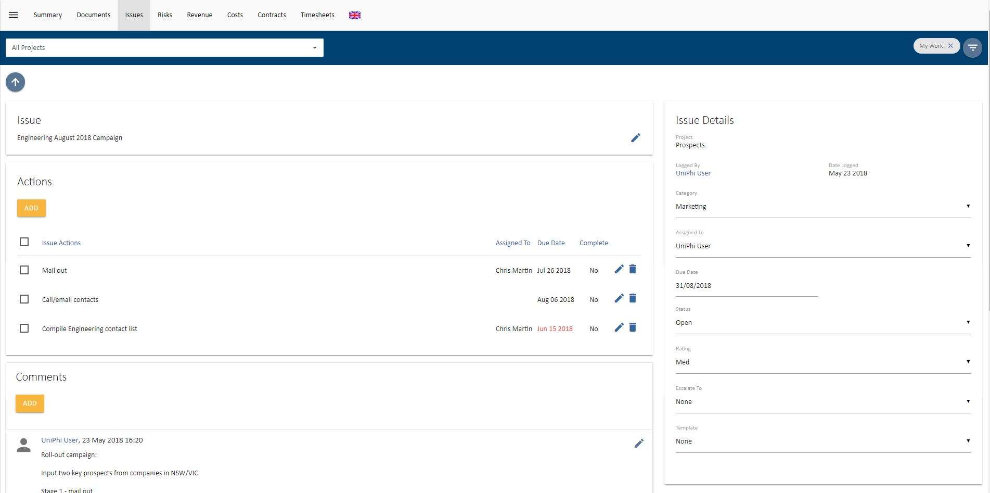Check the Mail out action checkbox

click(x=24, y=270)
